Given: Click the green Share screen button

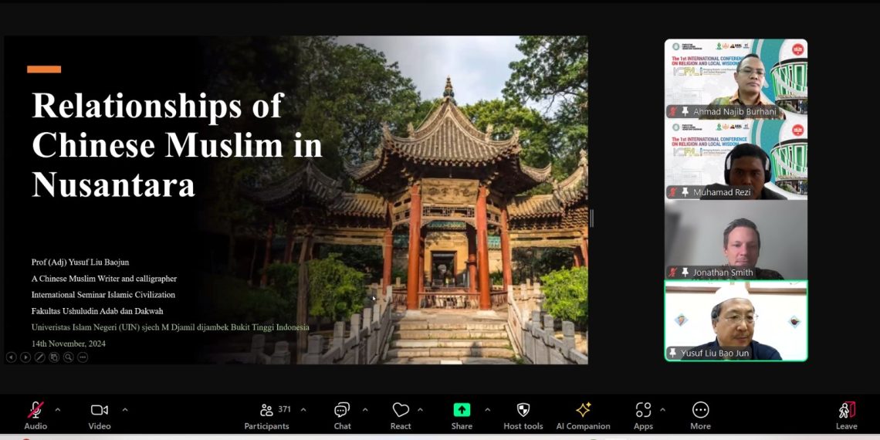Looking at the screenshot, I should click(x=462, y=411).
